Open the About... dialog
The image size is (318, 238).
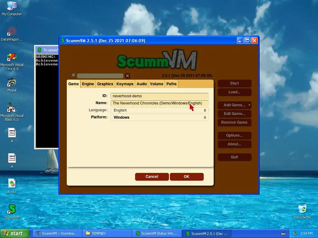coord(234,144)
